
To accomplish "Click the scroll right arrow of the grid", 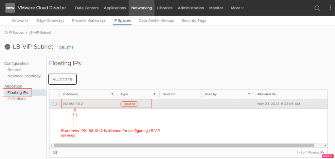I will tap(325, 145).
